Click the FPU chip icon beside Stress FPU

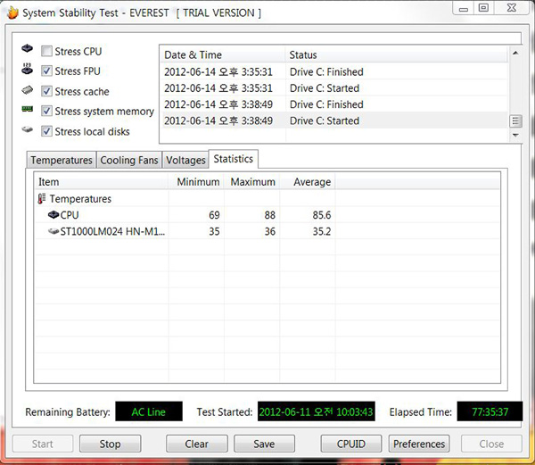(x=28, y=69)
